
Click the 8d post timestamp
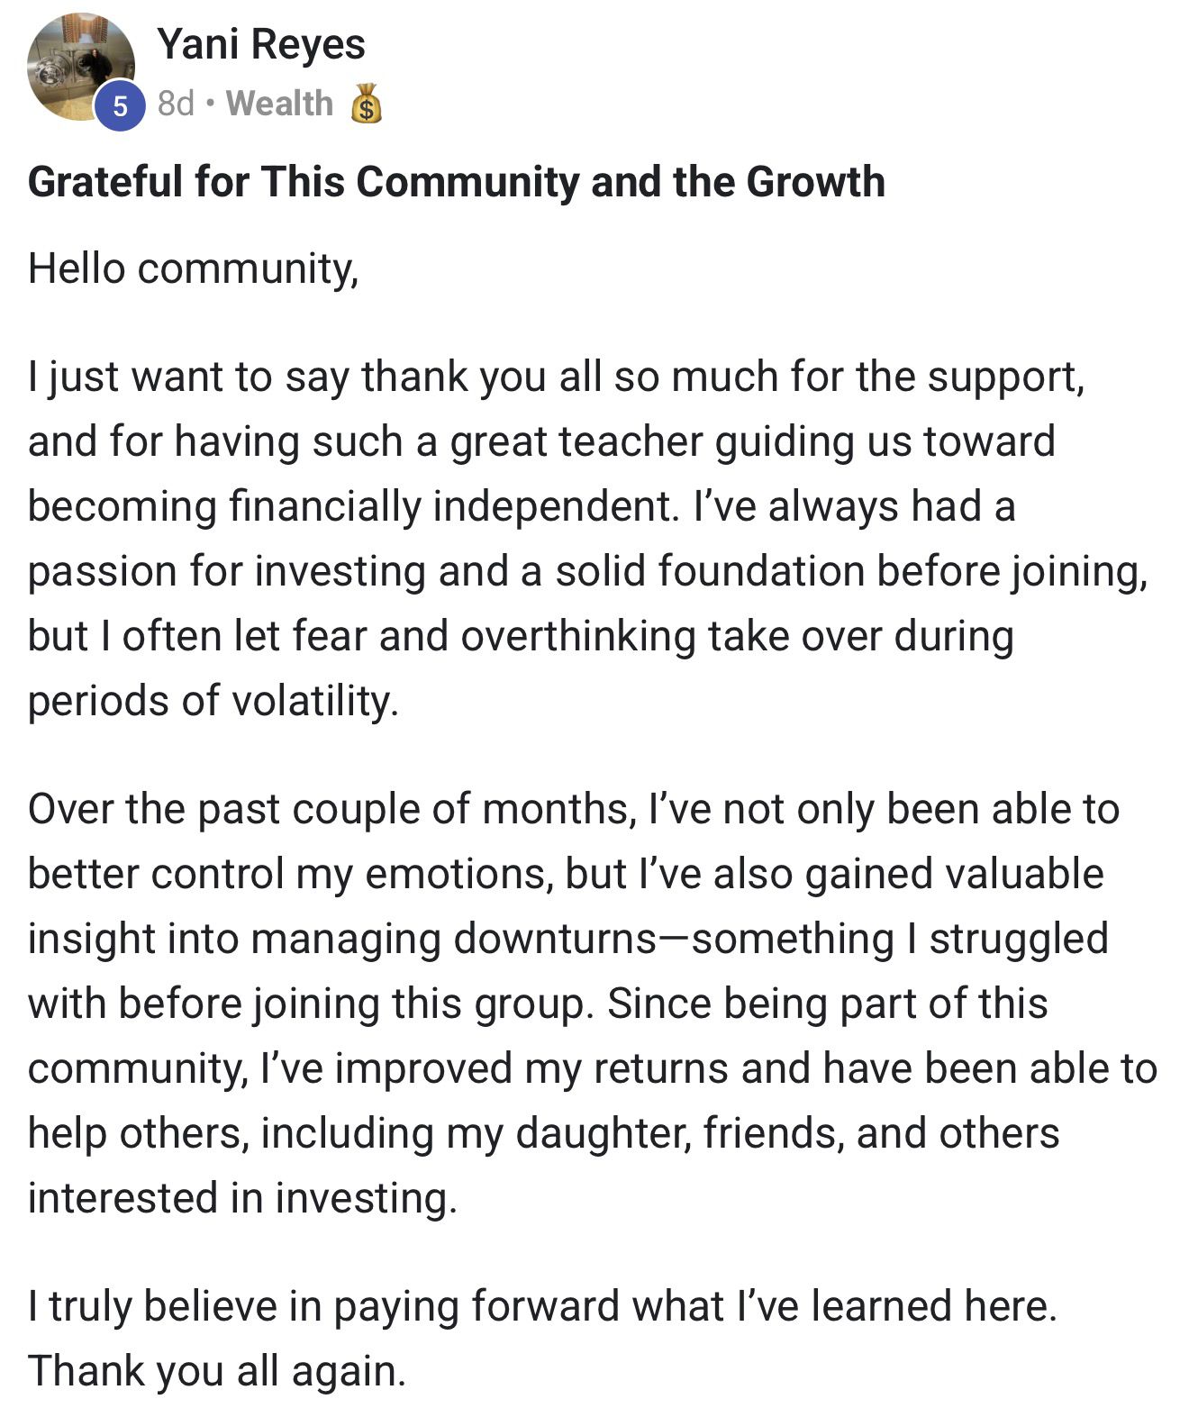(176, 104)
